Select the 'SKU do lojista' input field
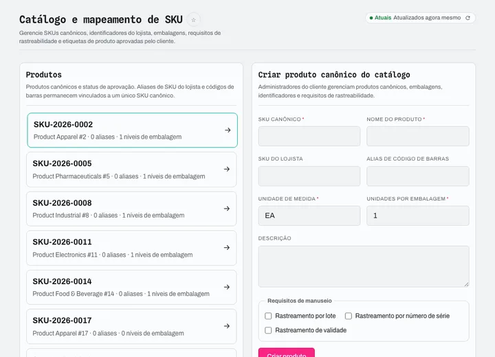This screenshot has height=357, width=495. [x=309, y=176]
